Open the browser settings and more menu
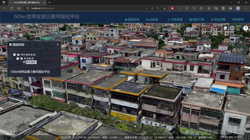Image resolution: width=250 pixels, height=140 pixels. pos(245,8)
